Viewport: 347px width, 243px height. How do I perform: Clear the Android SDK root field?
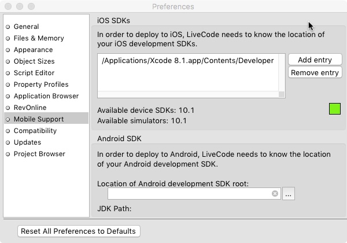click(275, 194)
